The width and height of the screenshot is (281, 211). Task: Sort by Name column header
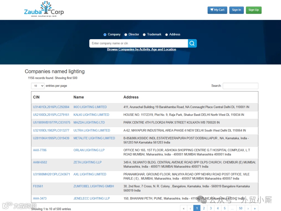pos(79,97)
